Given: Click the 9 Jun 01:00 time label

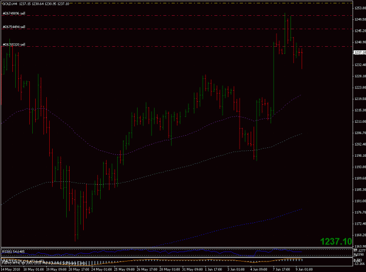Looking at the screenshot, I should pyautogui.click(x=304, y=270).
